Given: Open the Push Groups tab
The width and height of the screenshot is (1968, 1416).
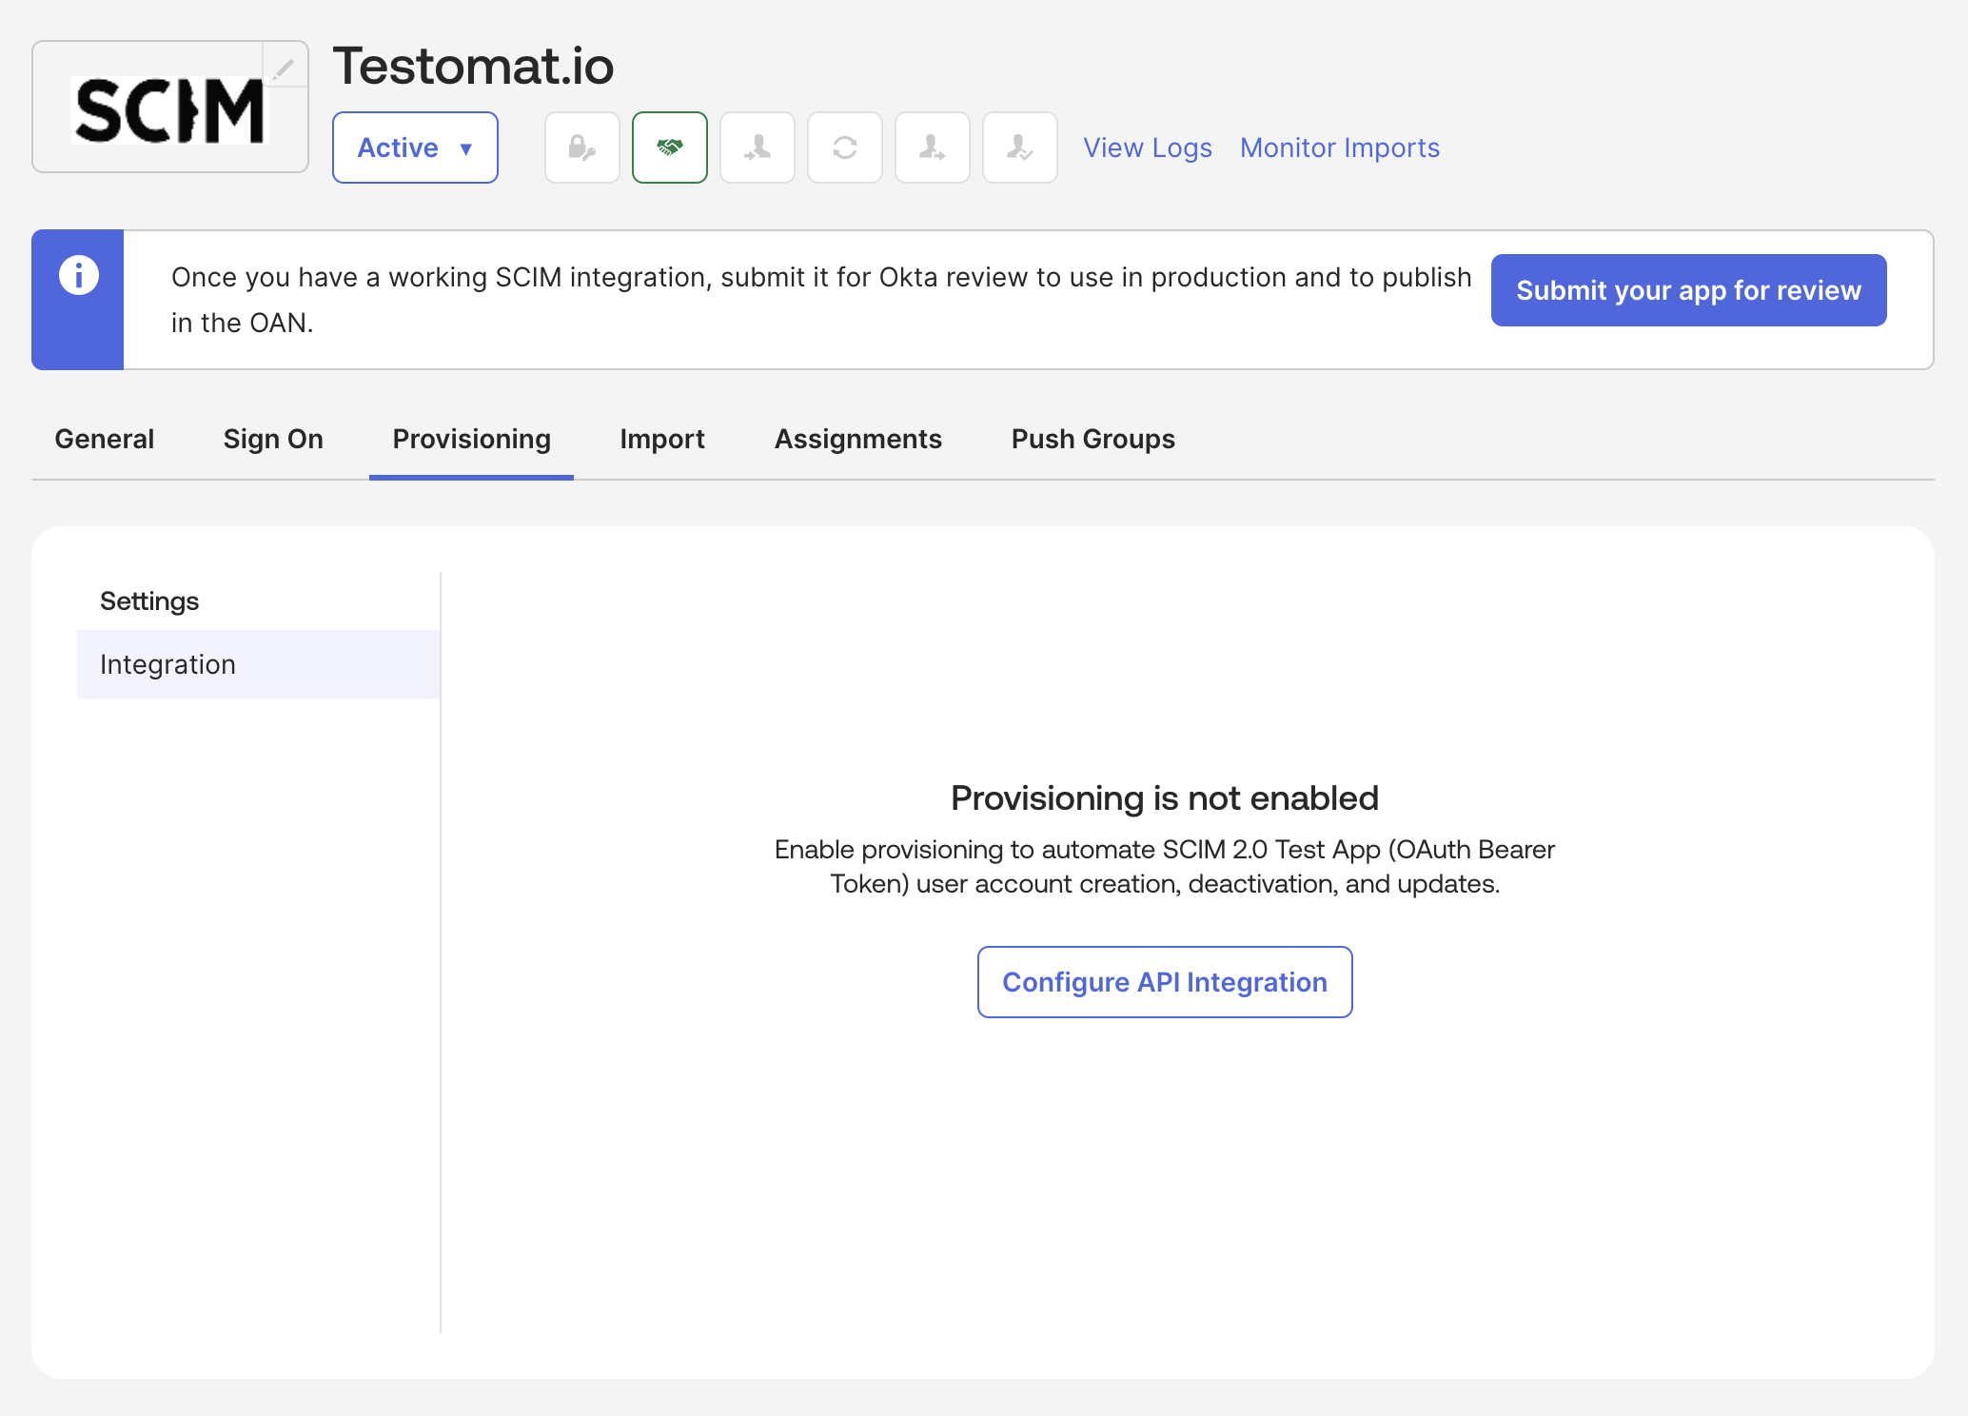Looking at the screenshot, I should pyautogui.click(x=1092, y=439).
